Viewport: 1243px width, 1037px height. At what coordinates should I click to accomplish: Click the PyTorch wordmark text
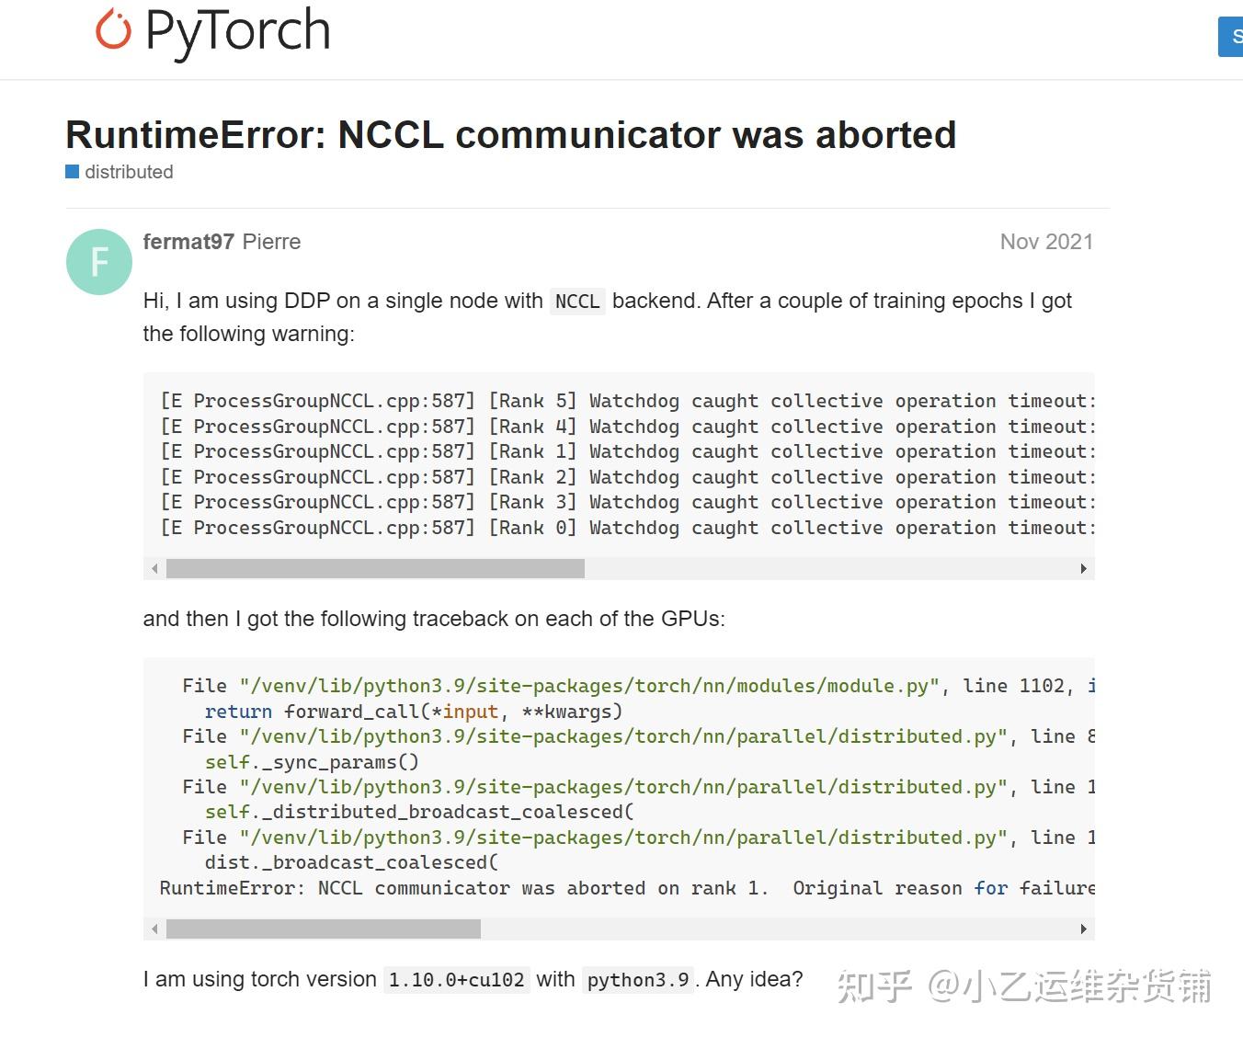coord(238,30)
